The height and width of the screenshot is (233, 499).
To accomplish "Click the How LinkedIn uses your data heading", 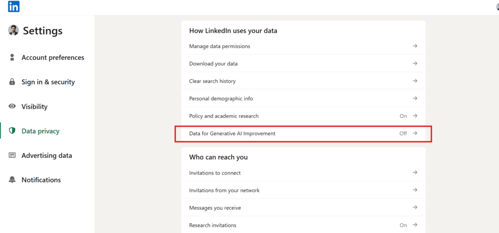I will (233, 31).
